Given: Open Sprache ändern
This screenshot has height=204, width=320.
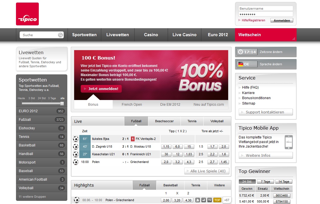Looking at the screenshot, I should point(271,64).
